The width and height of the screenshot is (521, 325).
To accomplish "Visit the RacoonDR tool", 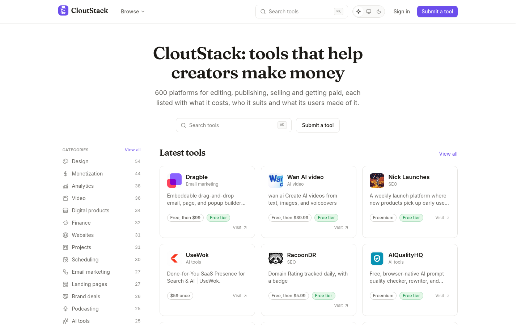I will (341, 305).
